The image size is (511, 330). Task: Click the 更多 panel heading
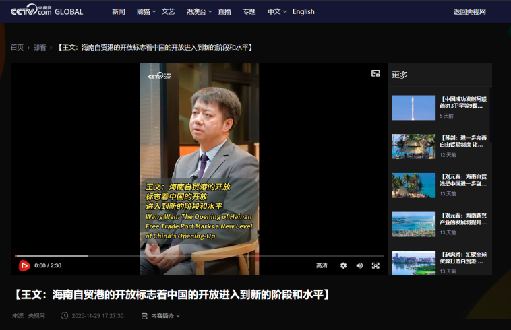point(400,75)
